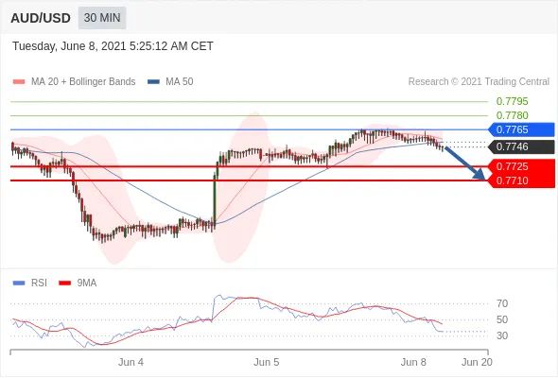The image size is (558, 378).
Task: Select the red 0.7725 support price tag
Action: 521,166
